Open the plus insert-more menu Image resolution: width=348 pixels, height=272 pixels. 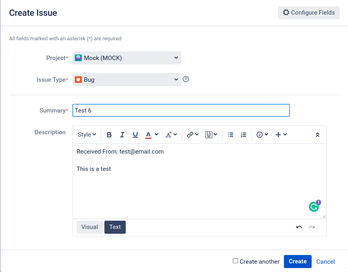tap(281, 135)
